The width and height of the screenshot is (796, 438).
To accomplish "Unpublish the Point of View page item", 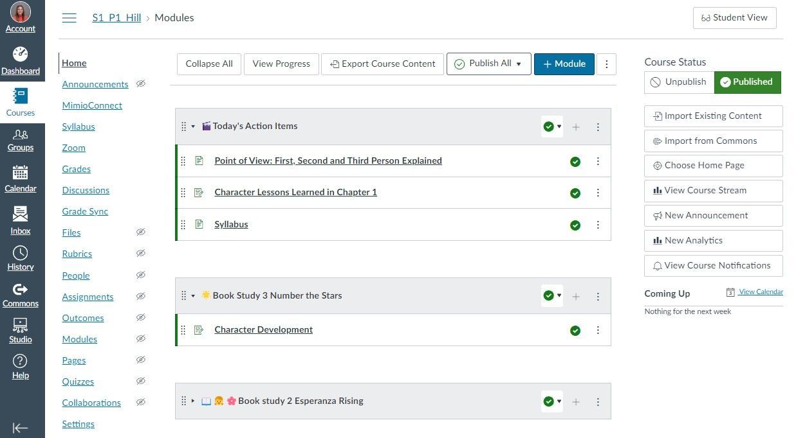I will coord(575,162).
